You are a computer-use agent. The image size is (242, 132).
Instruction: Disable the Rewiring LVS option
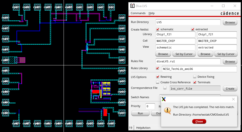click(158, 77)
